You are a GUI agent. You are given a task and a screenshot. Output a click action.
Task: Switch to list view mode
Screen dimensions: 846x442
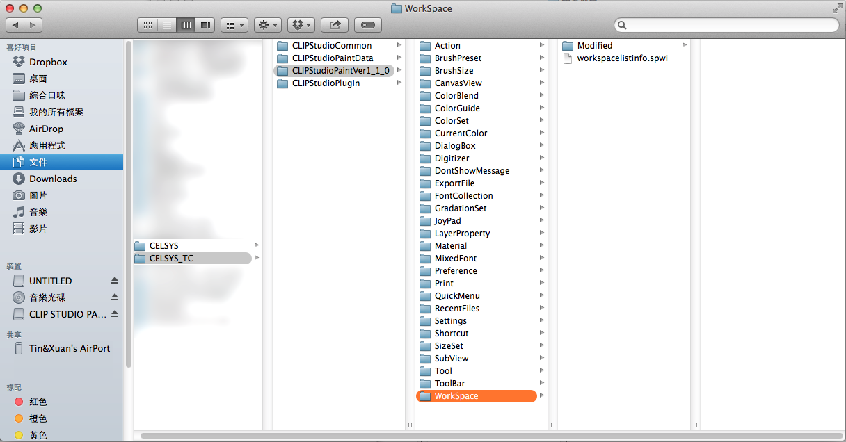[167, 25]
